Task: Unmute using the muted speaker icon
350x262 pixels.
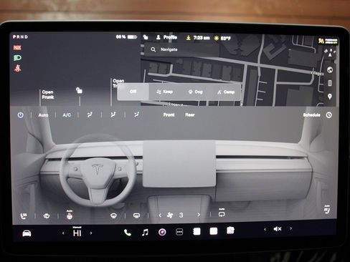Action: point(278,229)
